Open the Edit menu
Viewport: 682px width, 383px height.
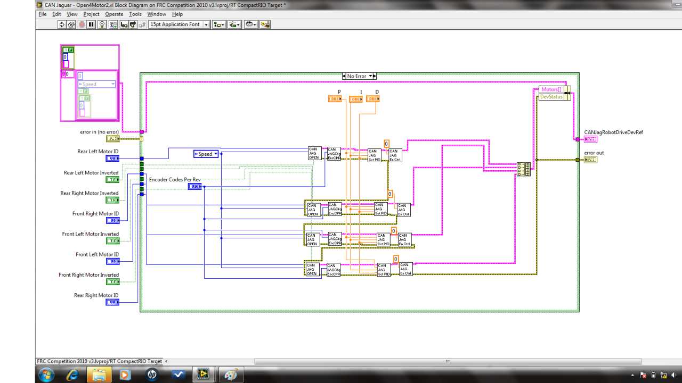pyautogui.click(x=56, y=14)
